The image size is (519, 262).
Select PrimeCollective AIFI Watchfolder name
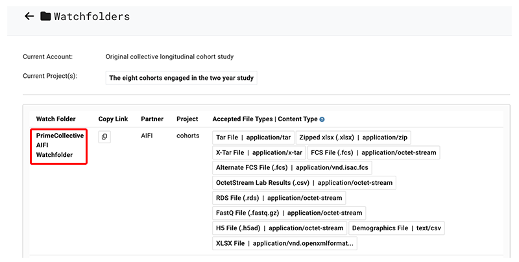pyautogui.click(x=60, y=145)
